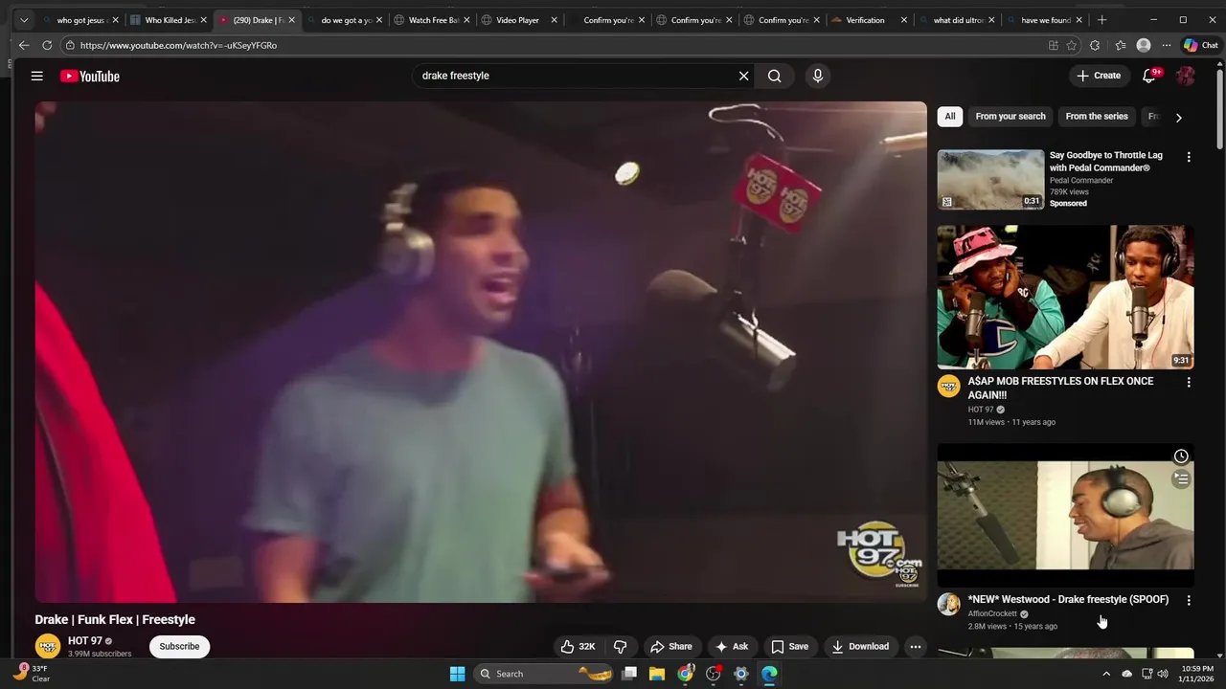Viewport: 1226px width, 689px height.
Task: Open the Ask AI feature
Action: 731,647
